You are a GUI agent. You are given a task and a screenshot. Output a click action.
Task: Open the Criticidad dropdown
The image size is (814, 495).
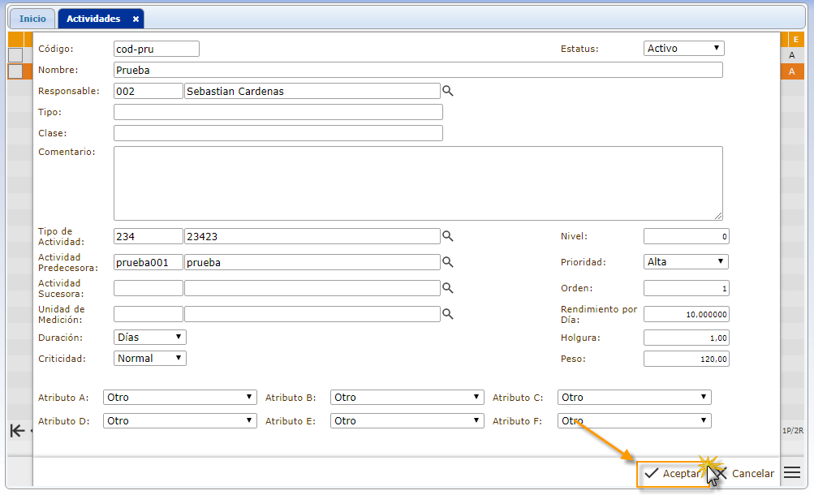pyautogui.click(x=150, y=358)
